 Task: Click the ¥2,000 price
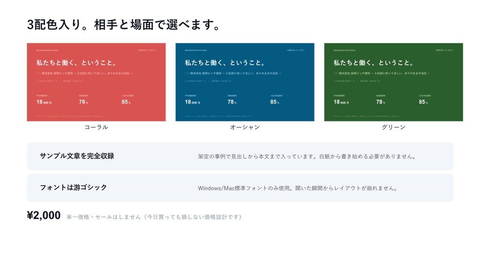click(44, 215)
